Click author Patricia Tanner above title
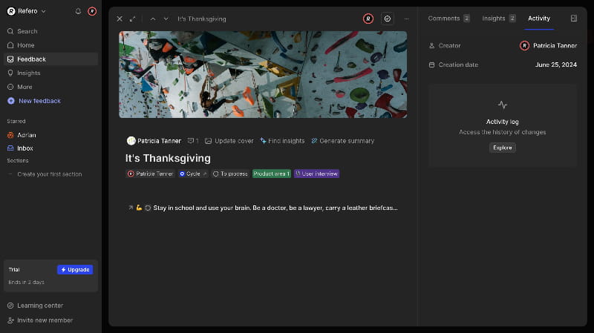The image size is (594, 333). (154, 141)
